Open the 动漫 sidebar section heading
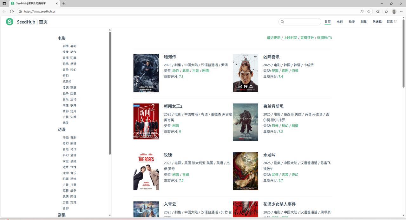406x220 pixels. pyautogui.click(x=62, y=130)
